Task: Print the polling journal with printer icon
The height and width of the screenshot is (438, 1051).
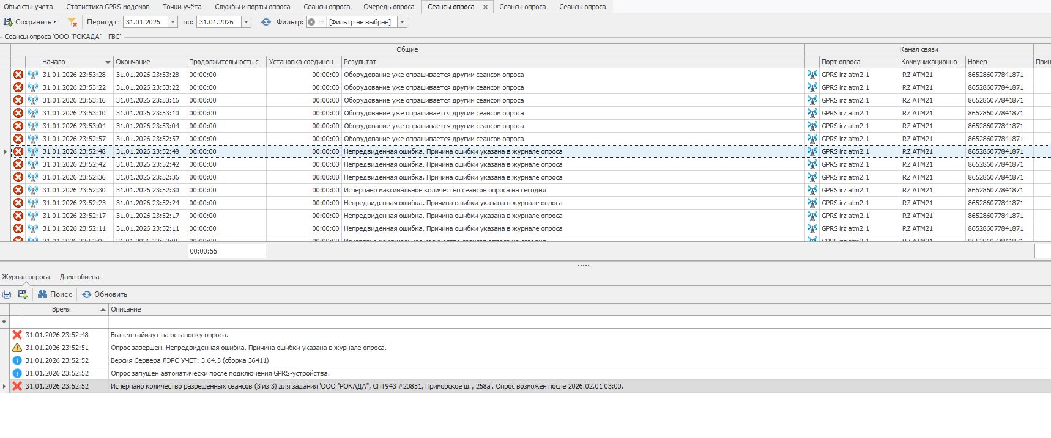Action: tap(7, 294)
